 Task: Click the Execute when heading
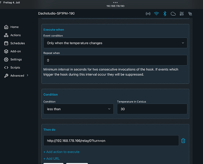(x=54, y=30)
